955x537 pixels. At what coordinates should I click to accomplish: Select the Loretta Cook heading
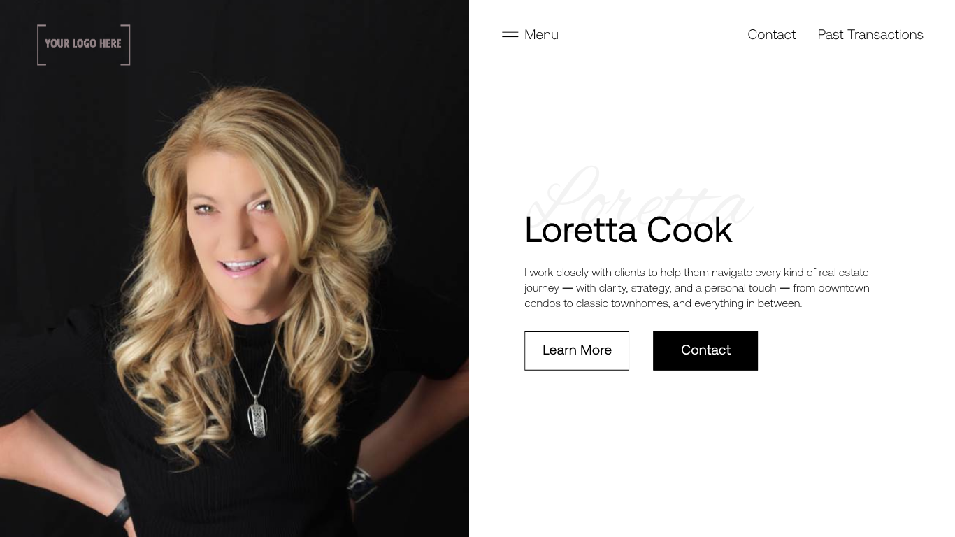(629, 230)
